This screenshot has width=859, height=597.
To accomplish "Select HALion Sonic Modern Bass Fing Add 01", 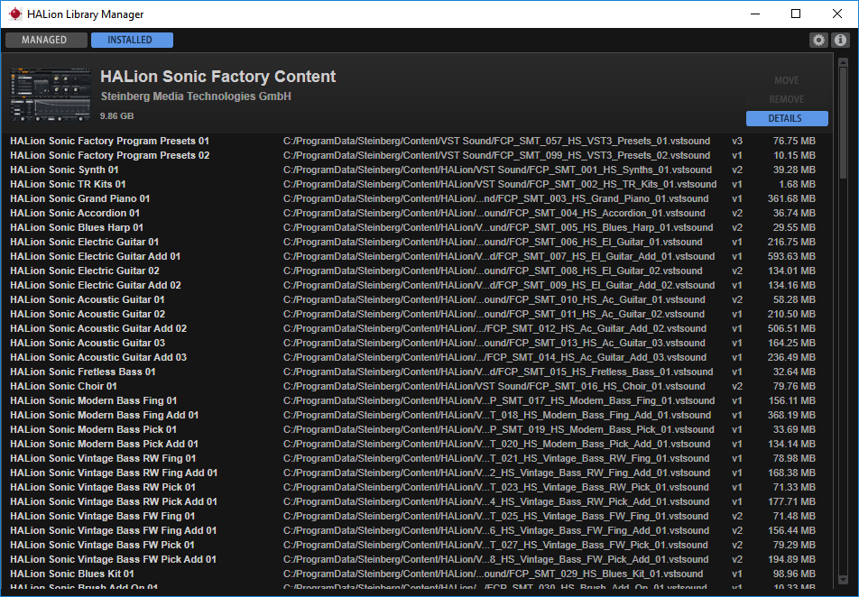I will point(104,415).
